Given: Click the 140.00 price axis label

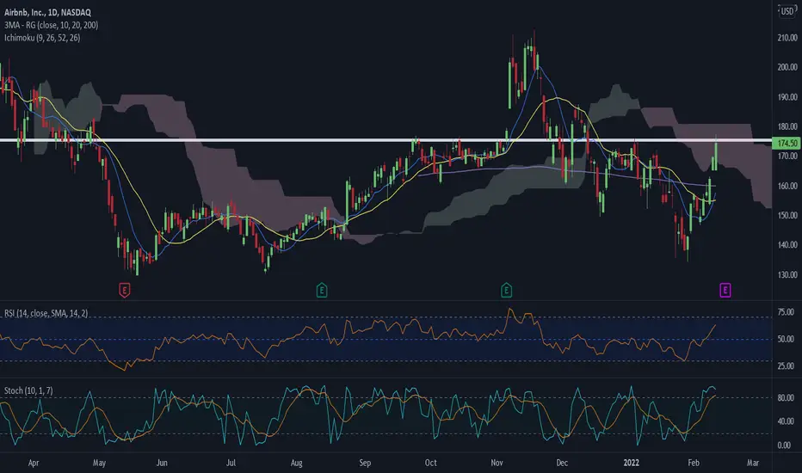Looking at the screenshot, I should (787, 245).
